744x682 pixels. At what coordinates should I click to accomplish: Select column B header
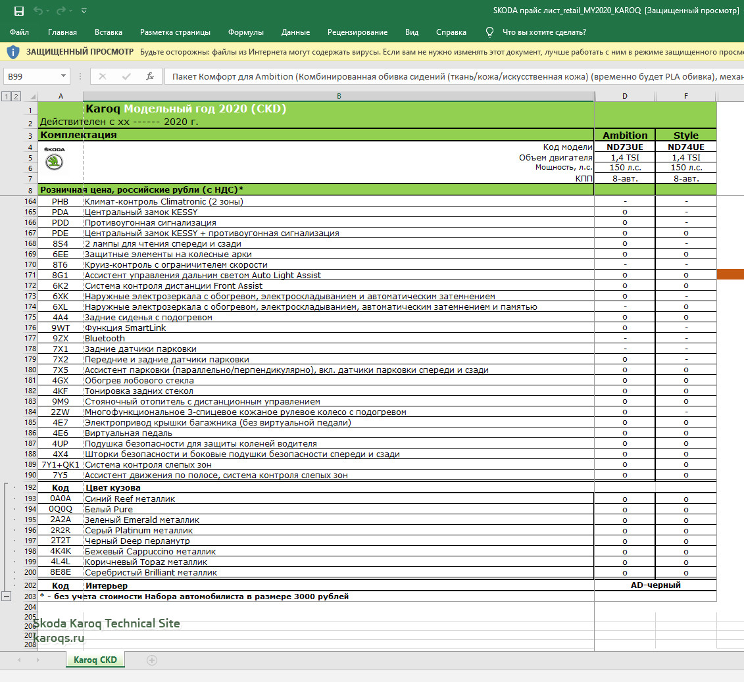[339, 96]
